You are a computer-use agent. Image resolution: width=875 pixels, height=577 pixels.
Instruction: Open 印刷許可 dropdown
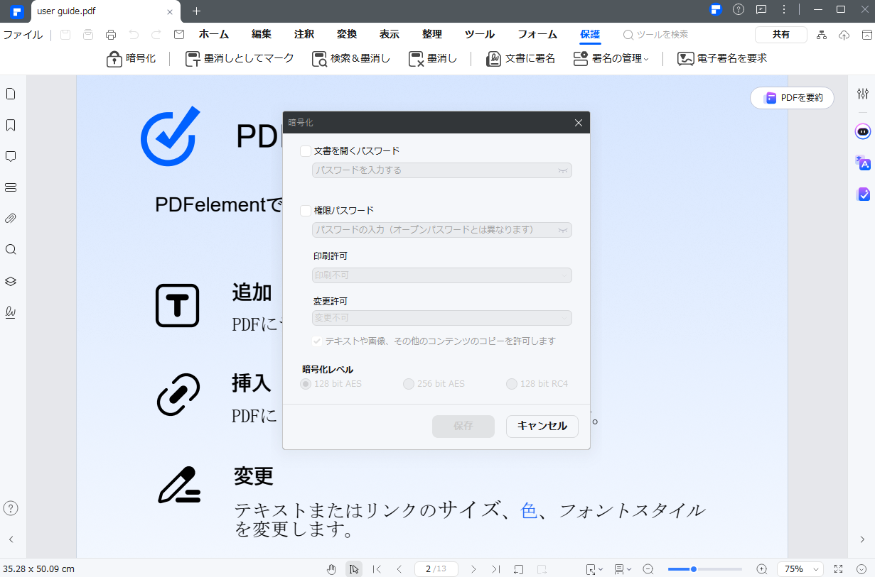(441, 275)
